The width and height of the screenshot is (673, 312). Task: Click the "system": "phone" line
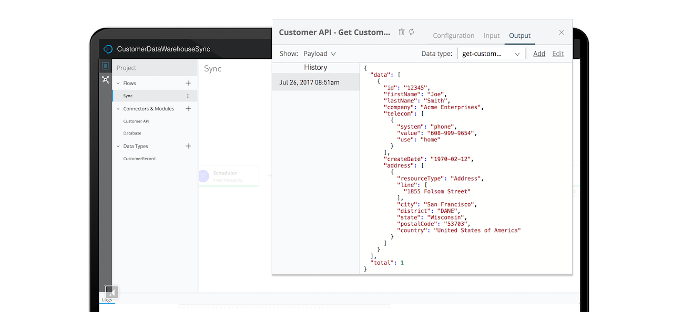click(x=428, y=127)
